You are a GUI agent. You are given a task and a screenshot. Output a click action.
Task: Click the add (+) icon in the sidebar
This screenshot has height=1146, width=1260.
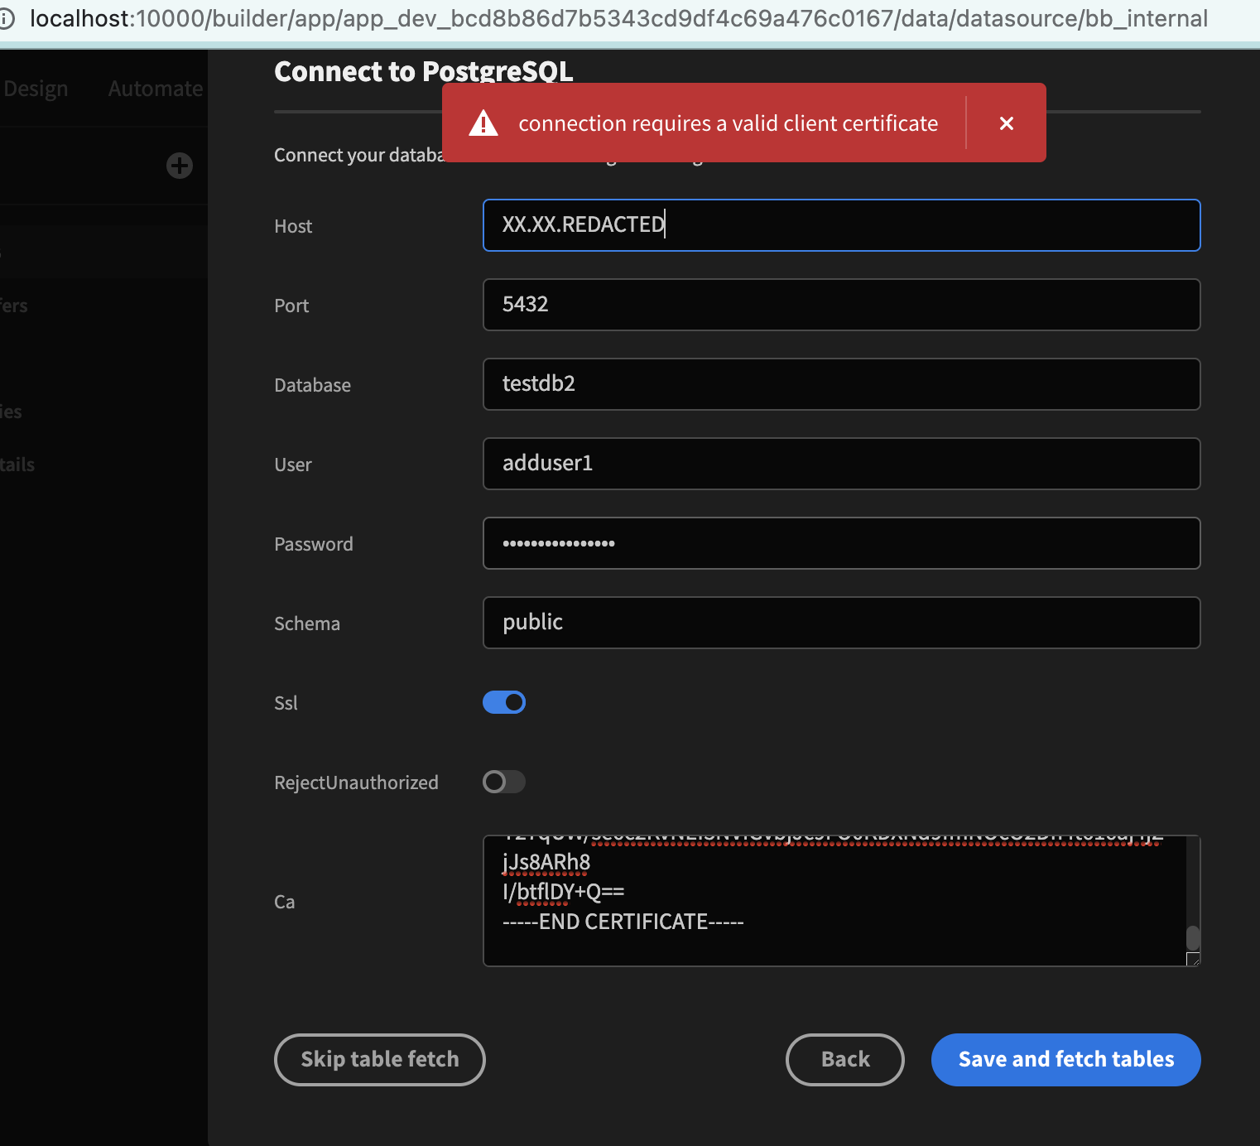[179, 166]
